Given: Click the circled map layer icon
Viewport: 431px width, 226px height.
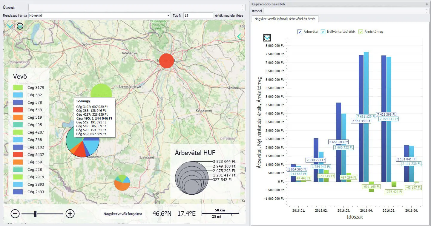Looking at the screenshot, I should coord(20,27).
